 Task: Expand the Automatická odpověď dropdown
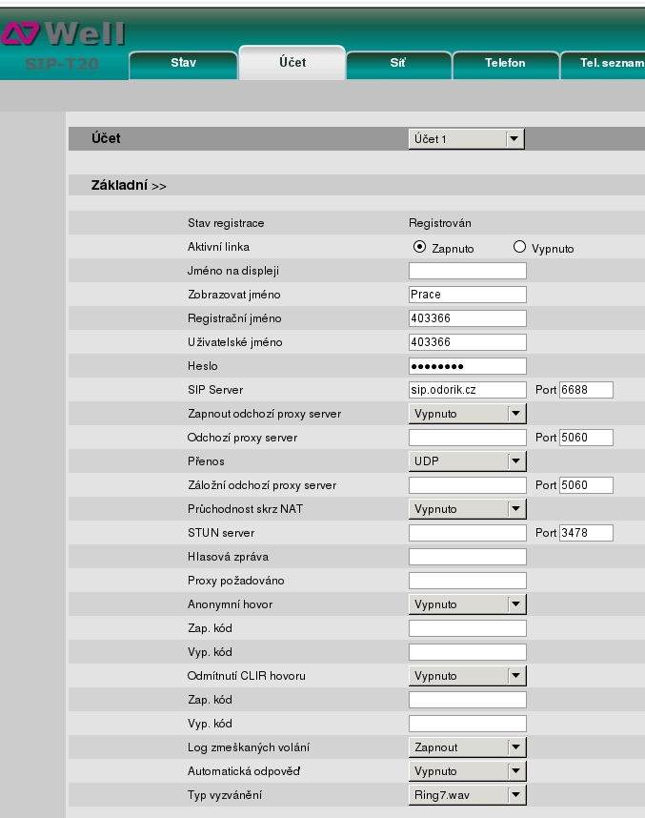[466, 771]
